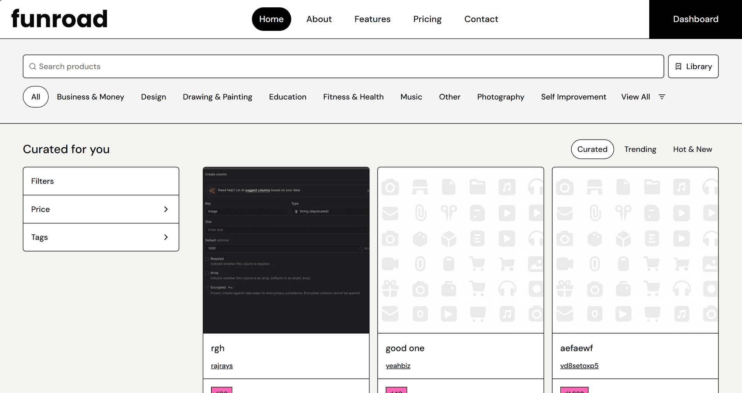Viewport: 742px width, 393px height.
Task: Click the good one product title
Action: click(x=405, y=348)
